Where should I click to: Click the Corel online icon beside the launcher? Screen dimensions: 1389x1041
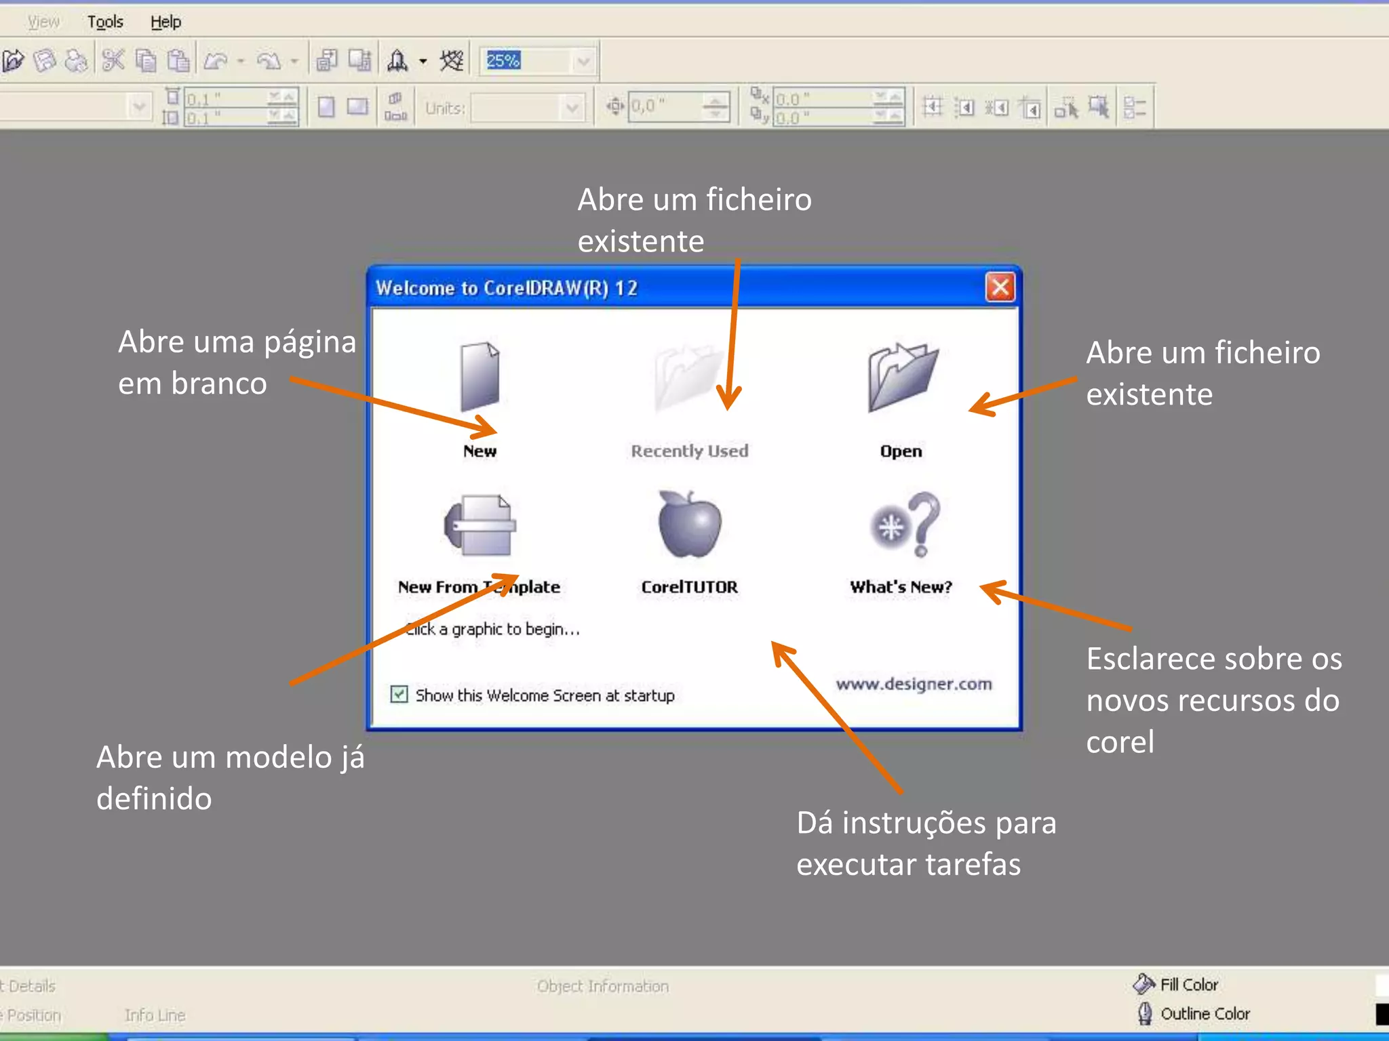coord(451,62)
